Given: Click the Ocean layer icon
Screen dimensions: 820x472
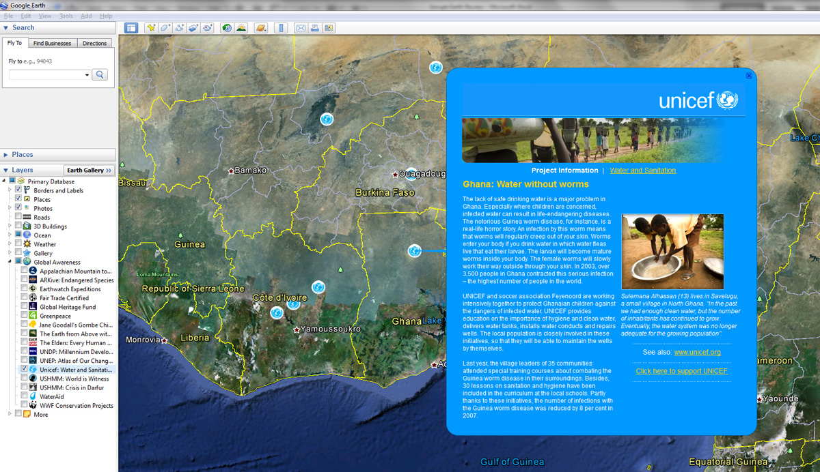Looking at the screenshot, I should tap(27, 235).
